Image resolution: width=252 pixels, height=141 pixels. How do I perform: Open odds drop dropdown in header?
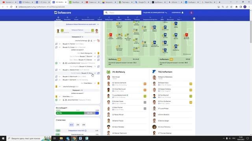pos(155,13)
